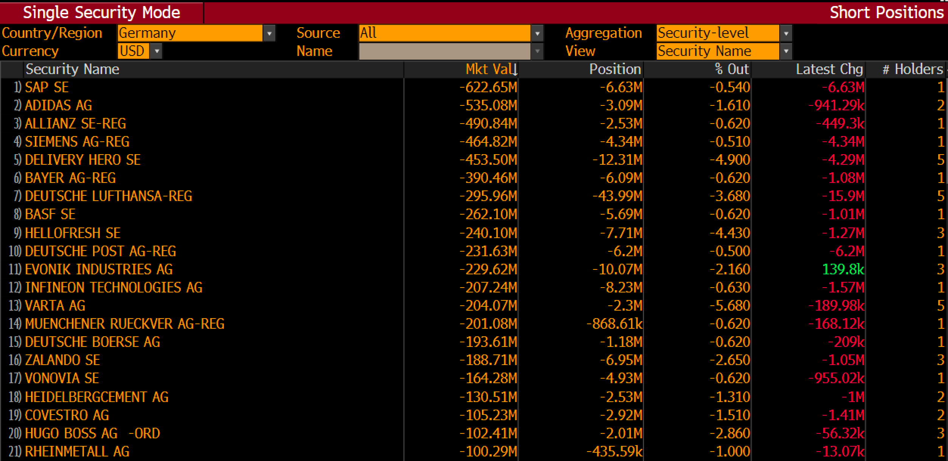Image resolution: width=948 pixels, height=461 pixels.
Task: Click the Latest Chg column header
Action: point(829,69)
